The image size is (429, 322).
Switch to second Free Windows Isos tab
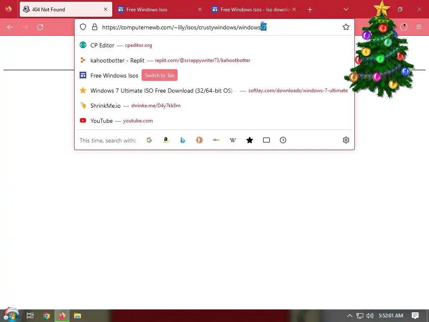tap(160, 9)
